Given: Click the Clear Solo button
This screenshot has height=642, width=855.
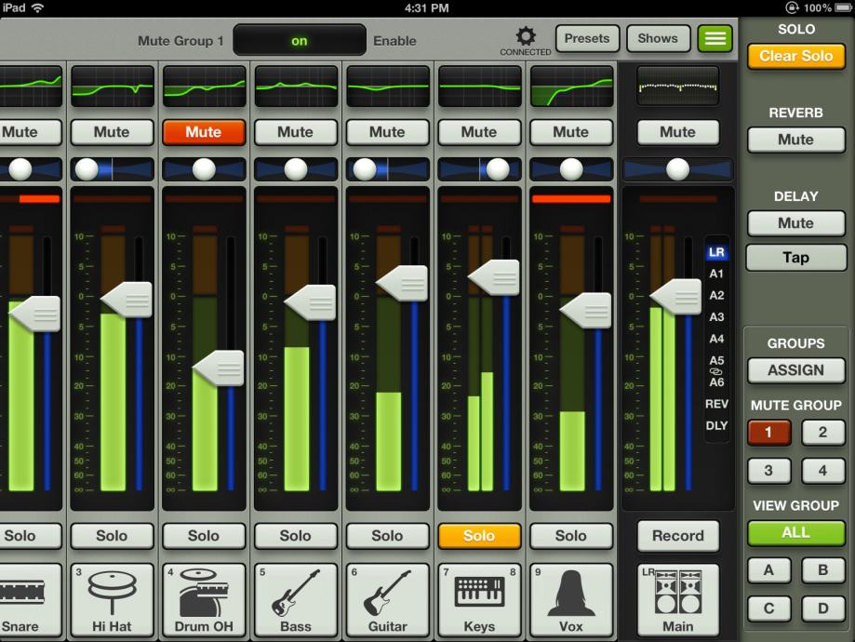Looking at the screenshot, I should (x=795, y=56).
